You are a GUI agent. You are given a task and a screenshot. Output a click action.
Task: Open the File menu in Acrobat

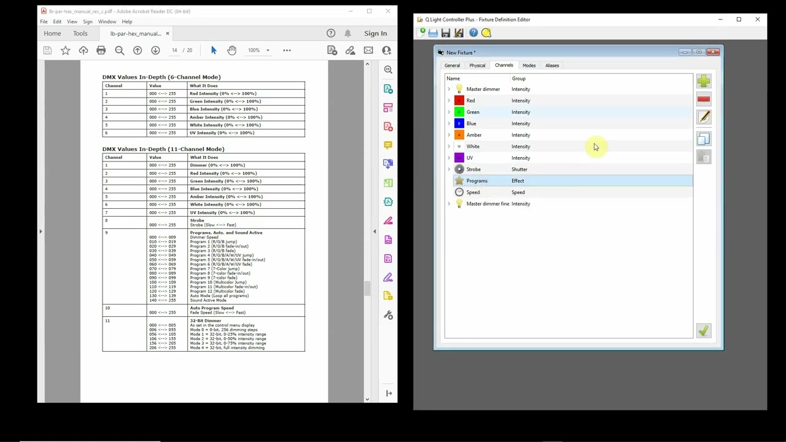[x=44, y=21]
